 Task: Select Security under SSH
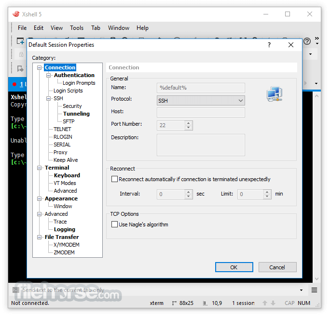click(72, 106)
